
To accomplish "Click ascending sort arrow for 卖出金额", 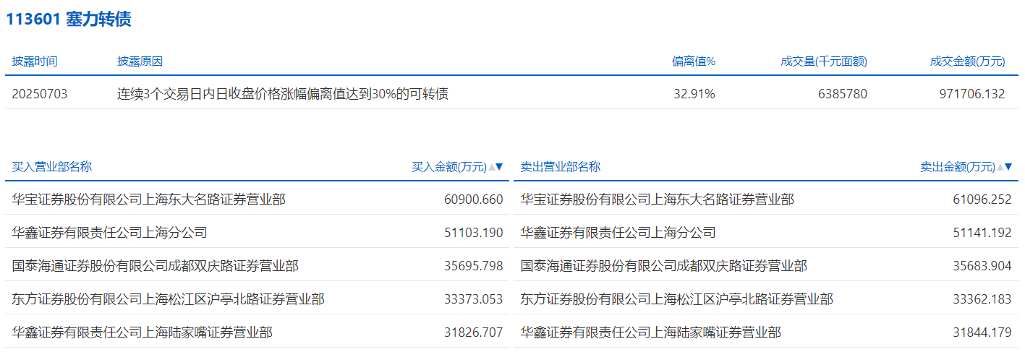I will tap(1000, 167).
